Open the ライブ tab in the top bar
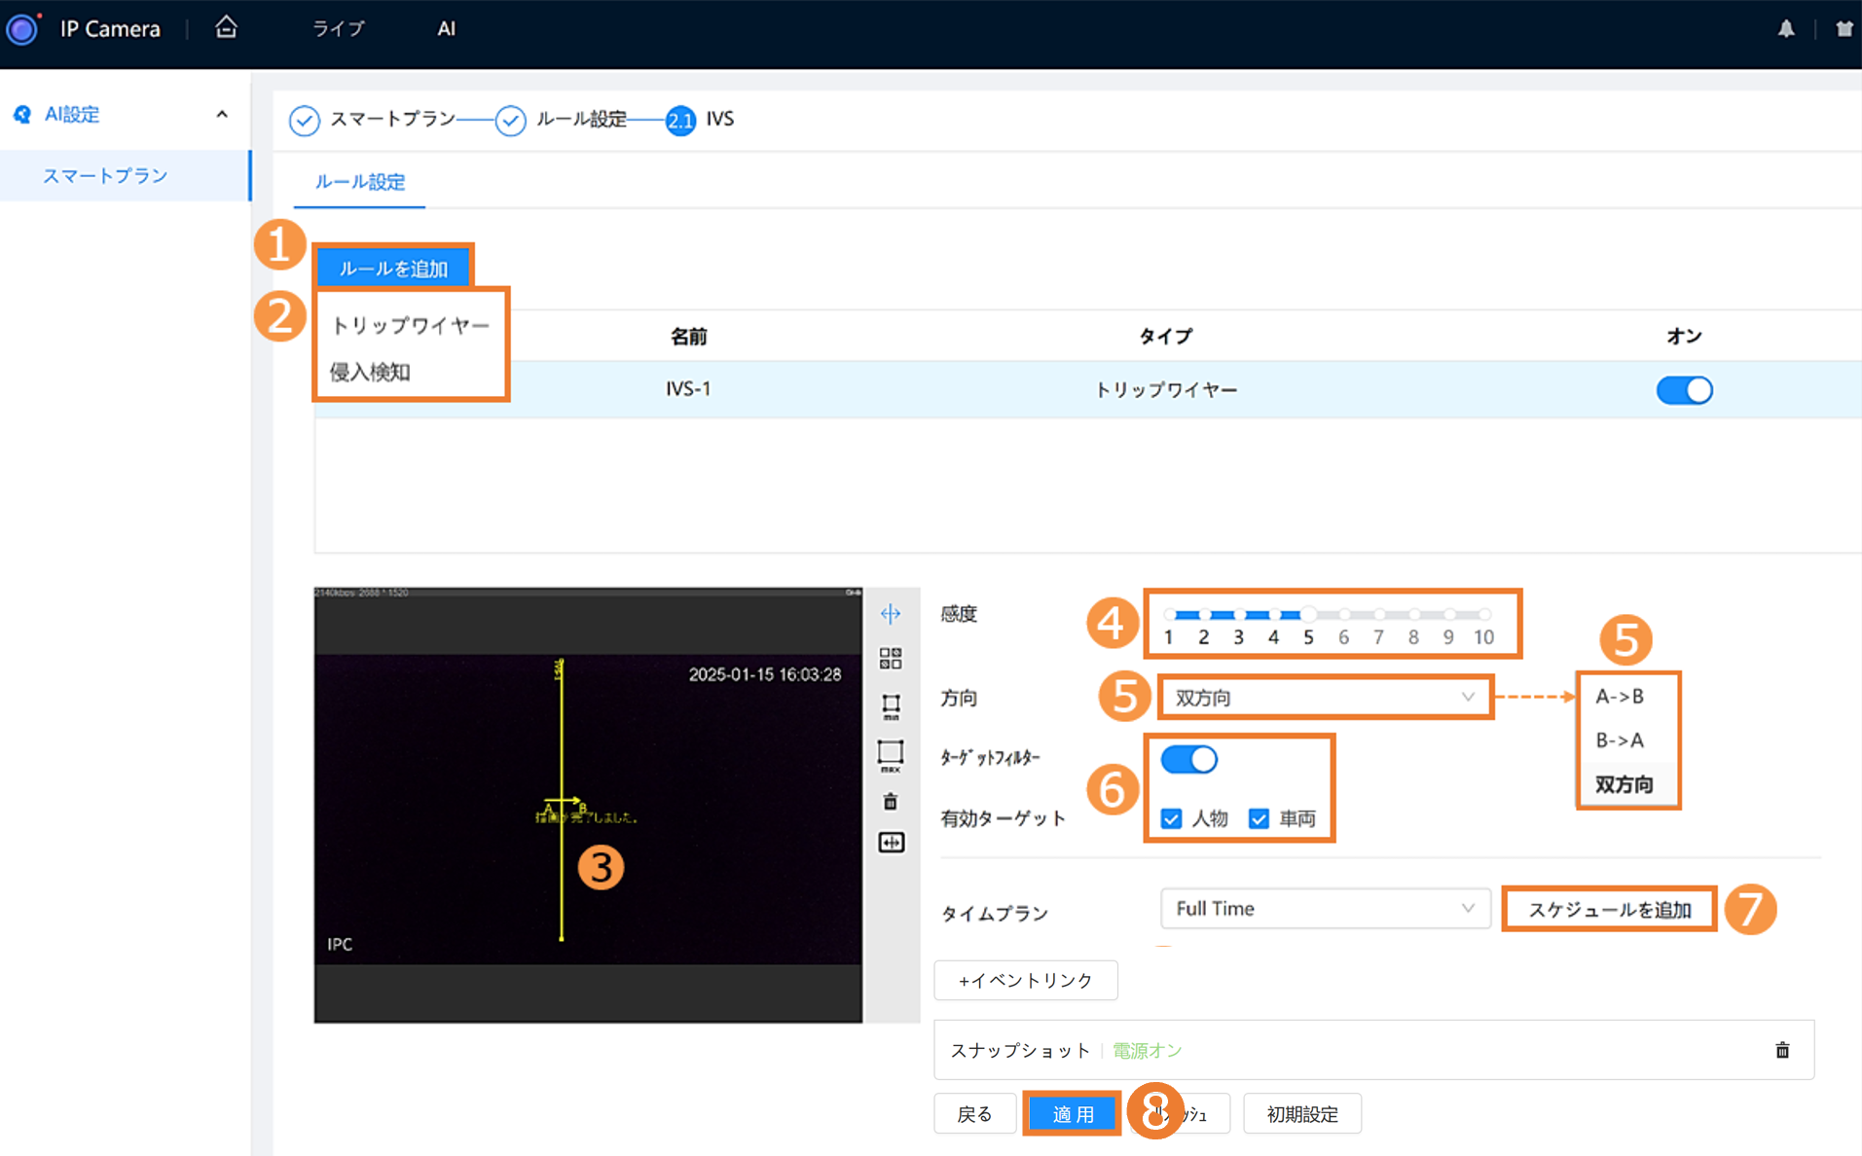 [x=338, y=29]
